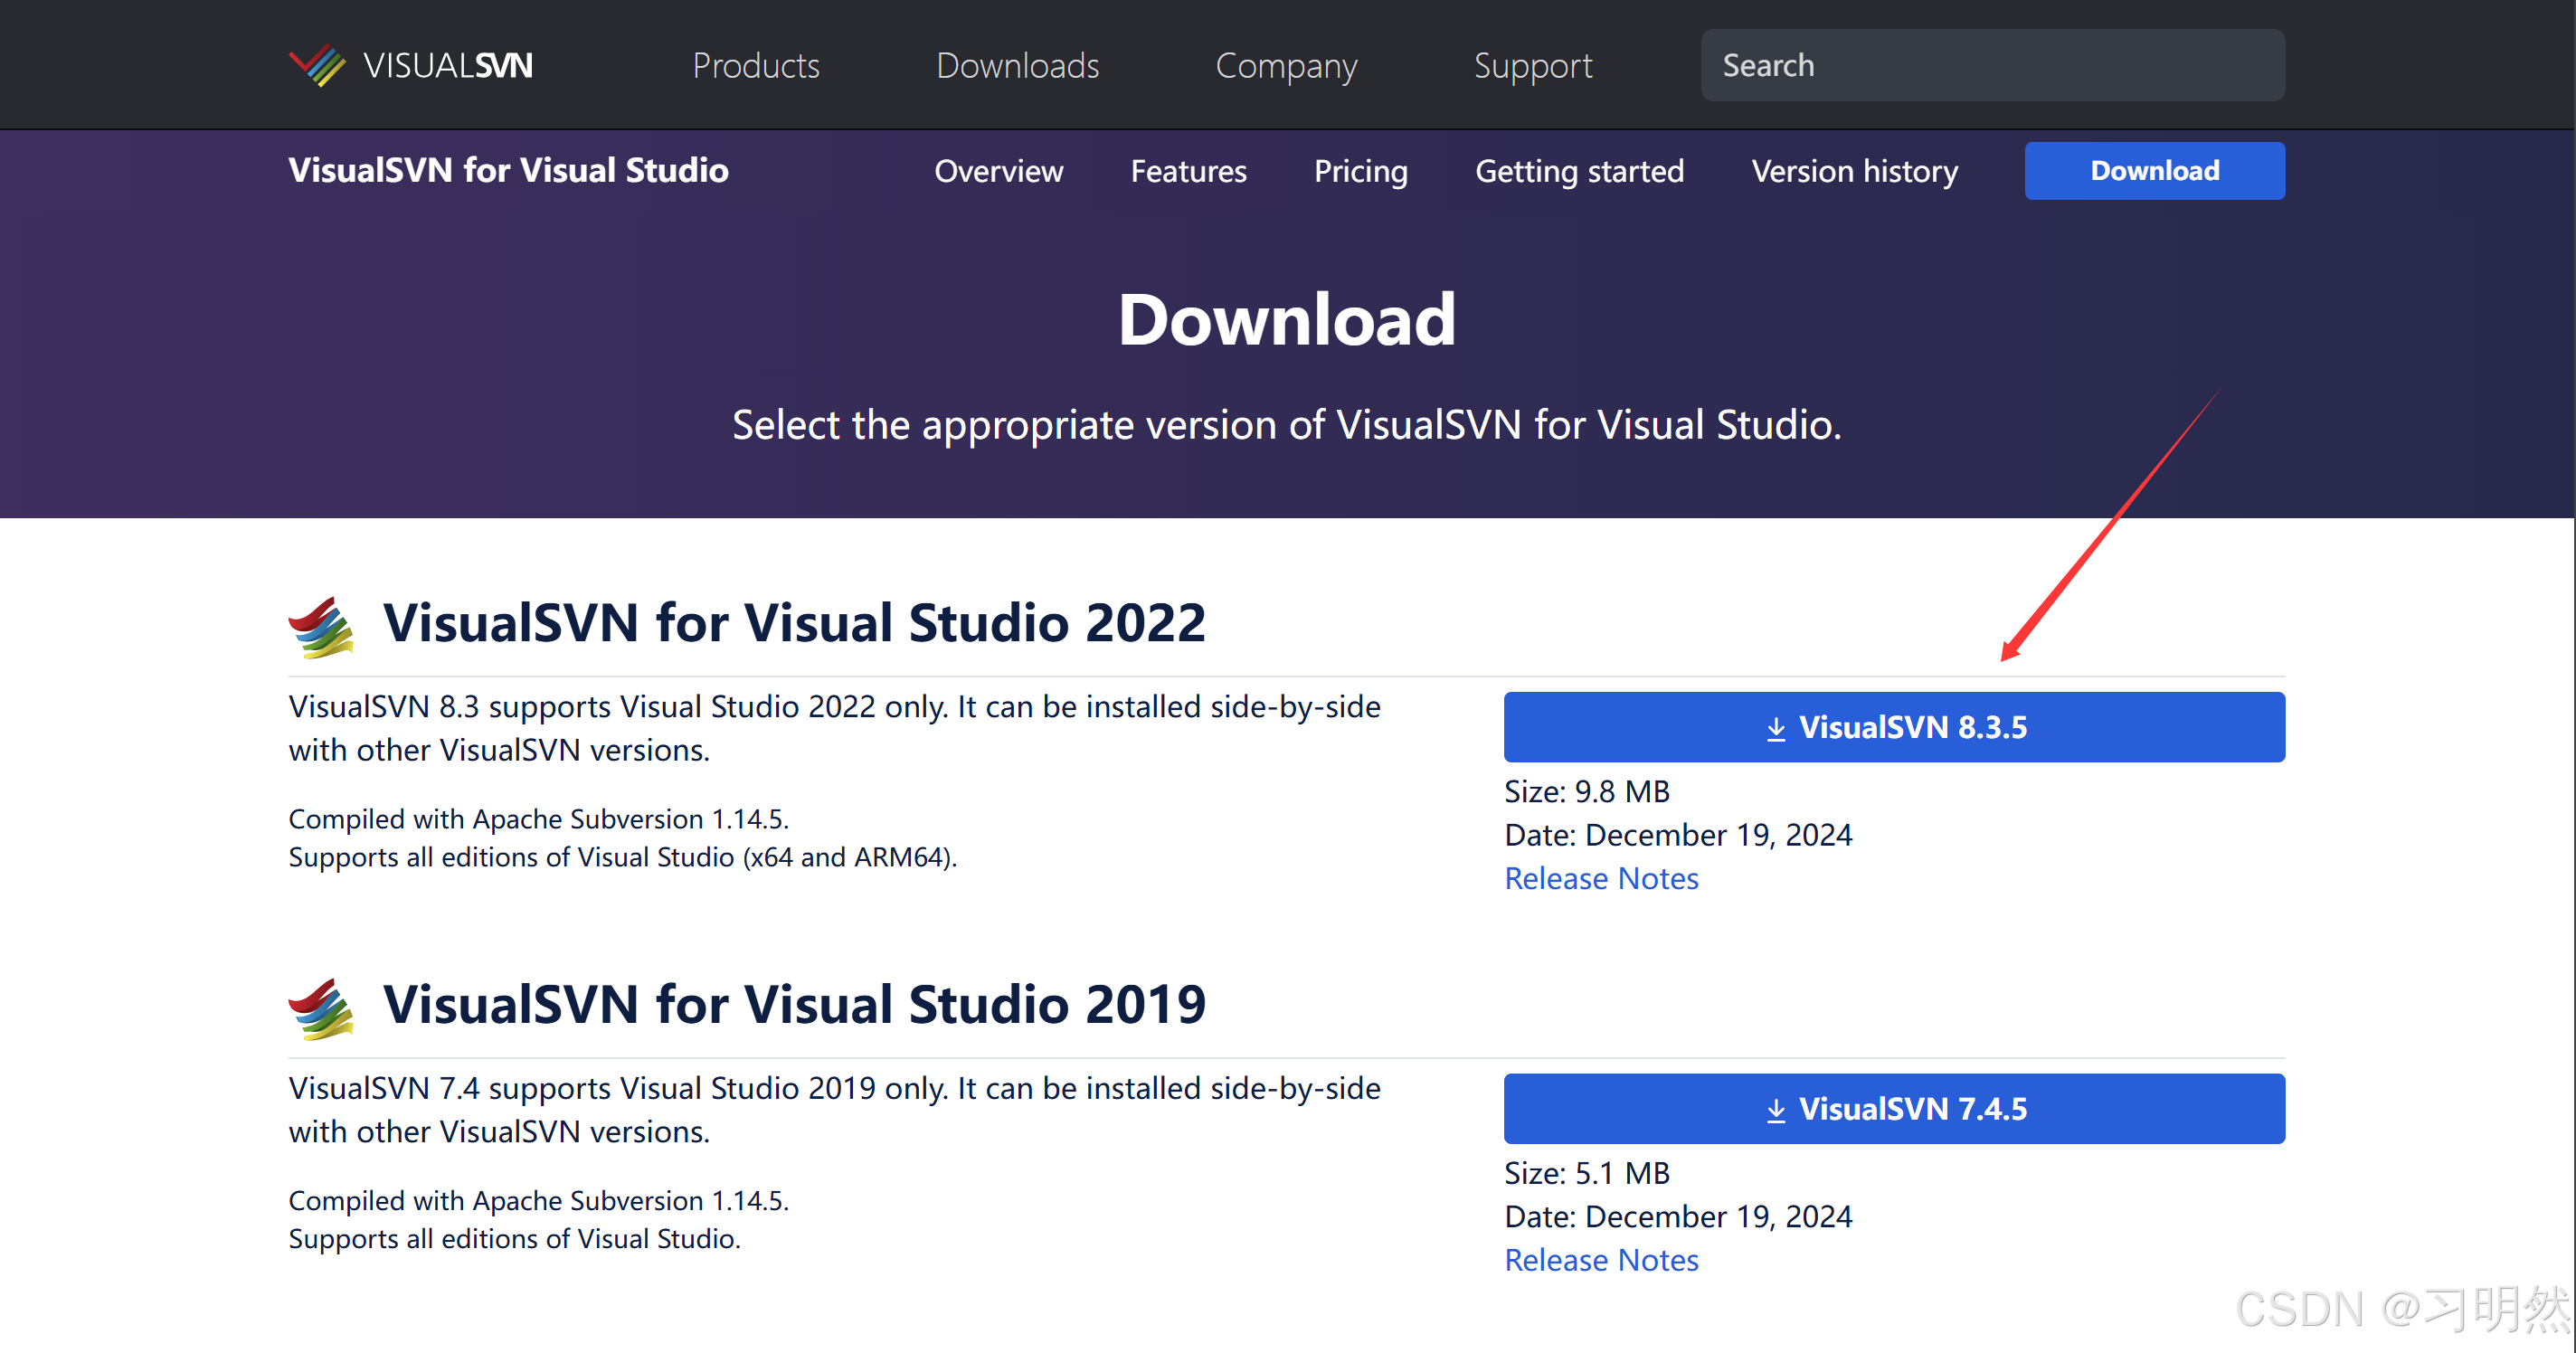Open Release Notes for VisualSVN 7.4.5
Screen dimensions: 2576x1353
point(1601,1260)
